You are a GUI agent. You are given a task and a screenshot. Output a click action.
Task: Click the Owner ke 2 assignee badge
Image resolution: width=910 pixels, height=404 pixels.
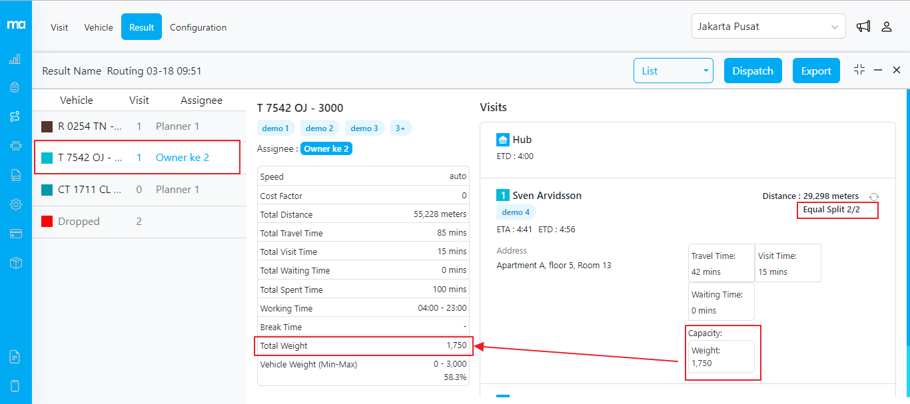(x=326, y=148)
